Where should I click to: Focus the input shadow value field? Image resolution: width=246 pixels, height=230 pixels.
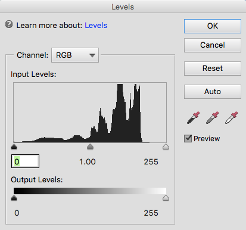(x=25, y=161)
